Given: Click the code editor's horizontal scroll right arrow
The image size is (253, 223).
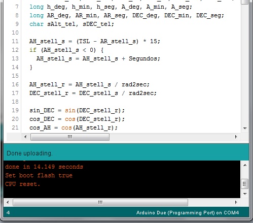Looking at the screenshot, I should [236, 137].
